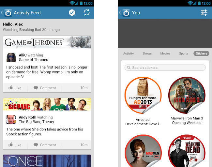Tap the 10m timestamp on AlliC's post
The image size is (212, 167).
[x=84, y=88]
